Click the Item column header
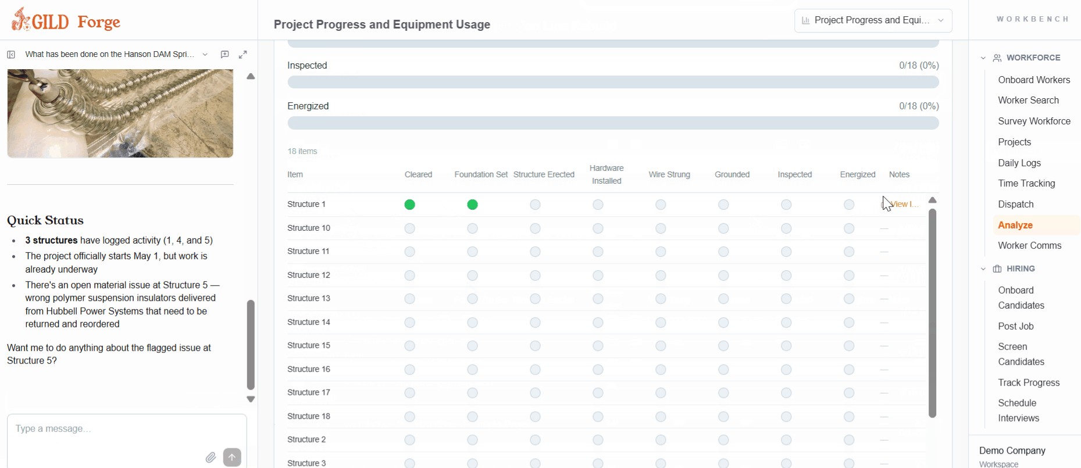The height and width of the screenshot is (468, 1081). tap(295, 175)
